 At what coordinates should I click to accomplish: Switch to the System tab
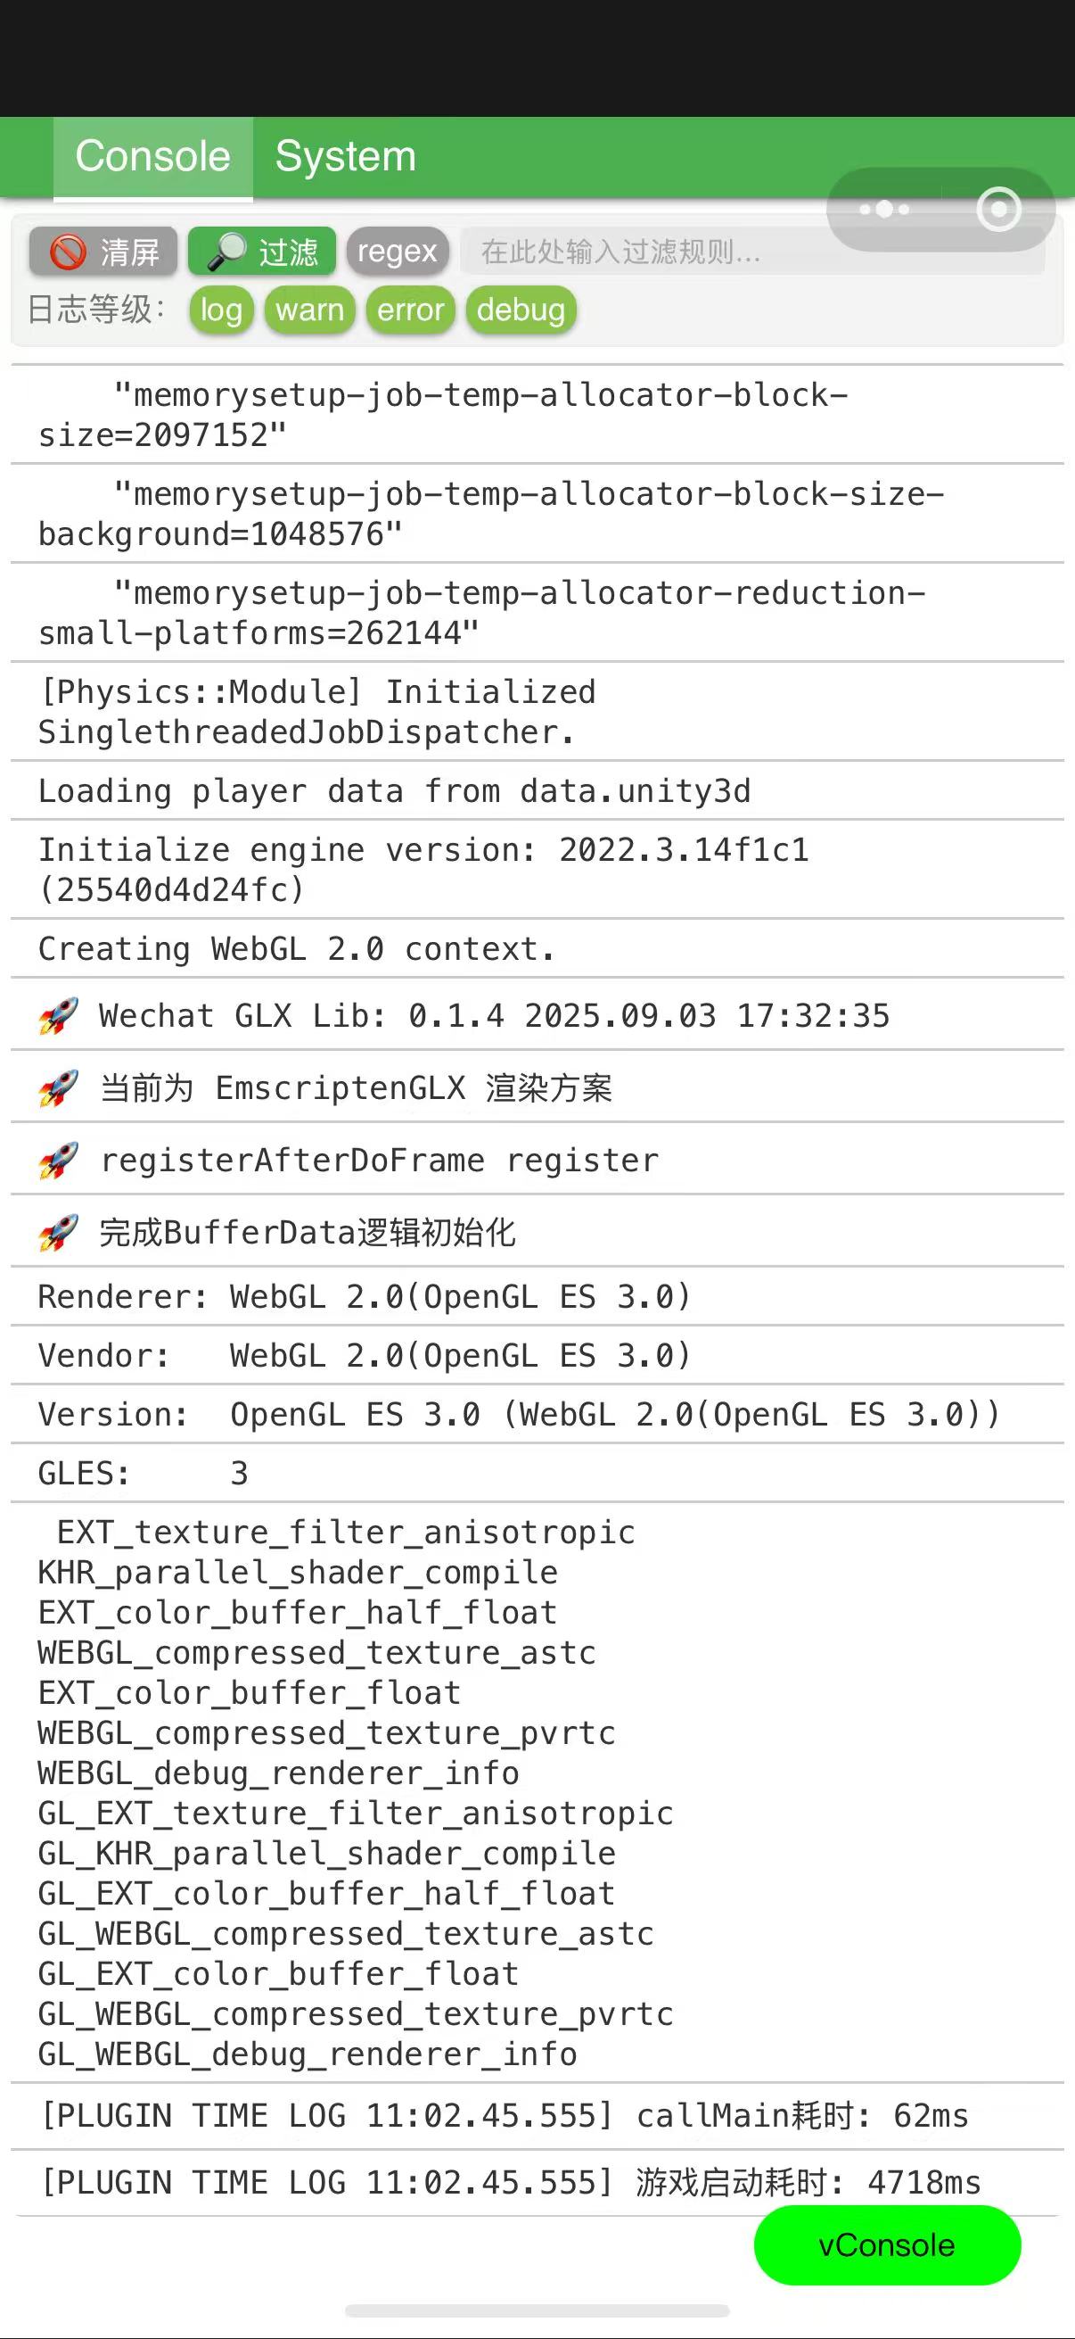click(x=346, y=157)
